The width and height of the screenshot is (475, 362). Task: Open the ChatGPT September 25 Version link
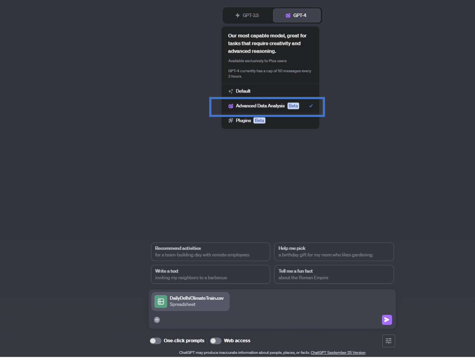click(338, 352)
